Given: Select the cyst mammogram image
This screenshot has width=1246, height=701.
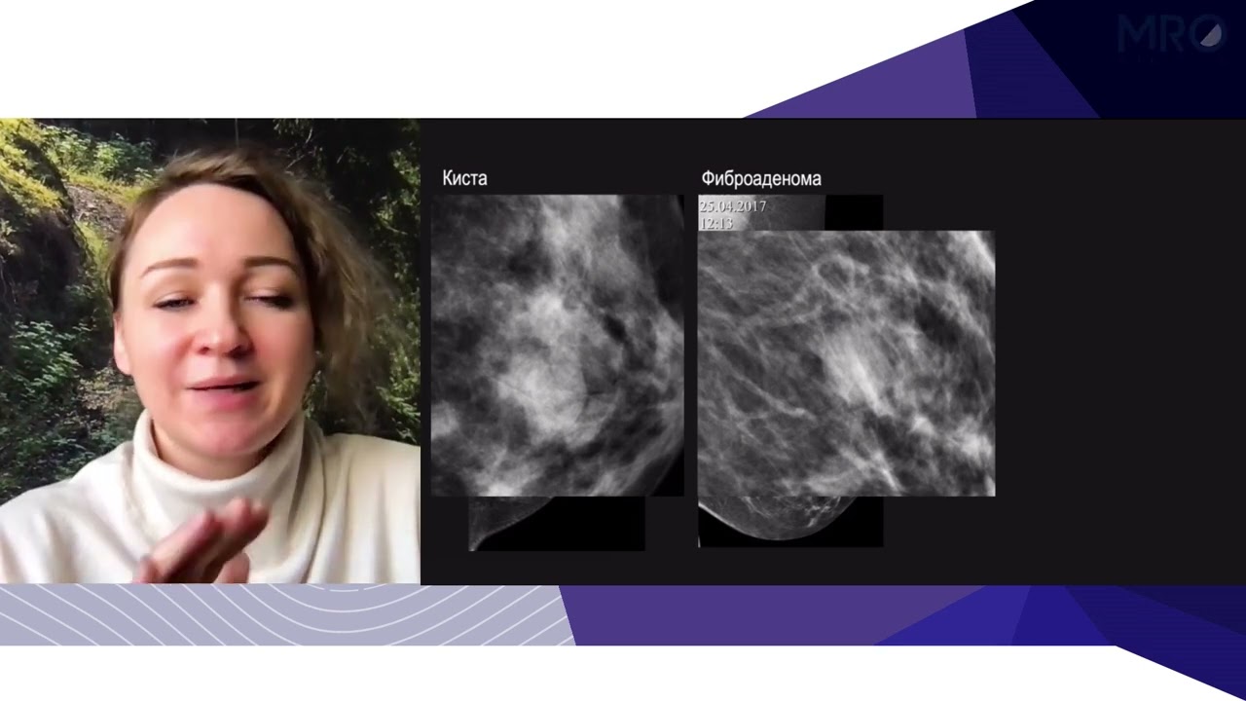Looking at the screenshot, I should click(558, 346).
